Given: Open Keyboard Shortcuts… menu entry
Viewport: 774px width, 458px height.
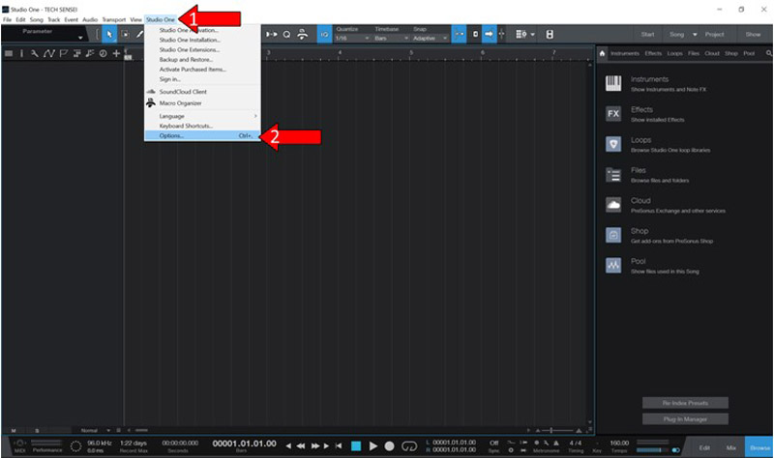Looking at the screenshot, I should (x=202, y=126).
